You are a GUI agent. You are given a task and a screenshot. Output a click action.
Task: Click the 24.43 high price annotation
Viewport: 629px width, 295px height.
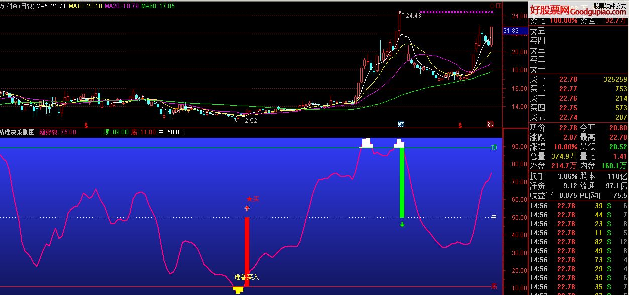click(x=413, y=16)
